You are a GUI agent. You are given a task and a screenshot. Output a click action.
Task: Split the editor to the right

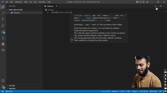[161, 6]
